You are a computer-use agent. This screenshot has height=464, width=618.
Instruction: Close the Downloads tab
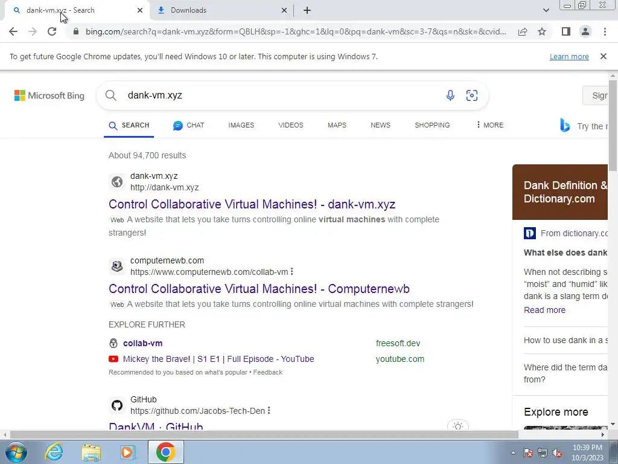[284, 10]
